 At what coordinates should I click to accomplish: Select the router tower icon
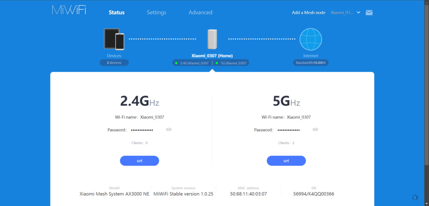pos(212,39)
